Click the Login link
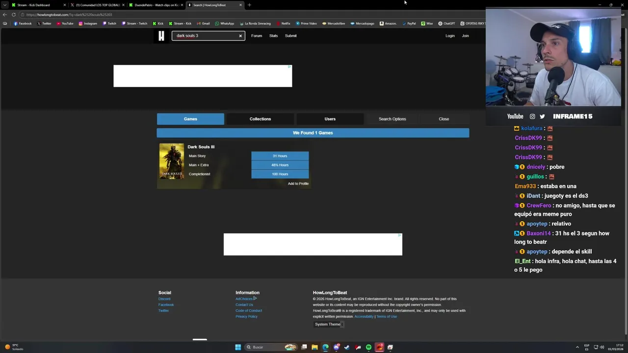 [450, 36]
